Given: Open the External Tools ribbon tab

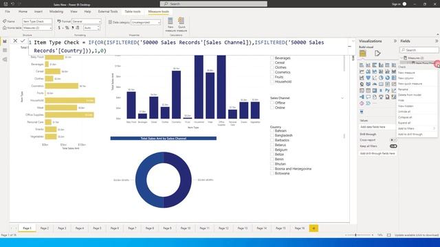Looking at the screenshot, I should (x=108, y=12).
